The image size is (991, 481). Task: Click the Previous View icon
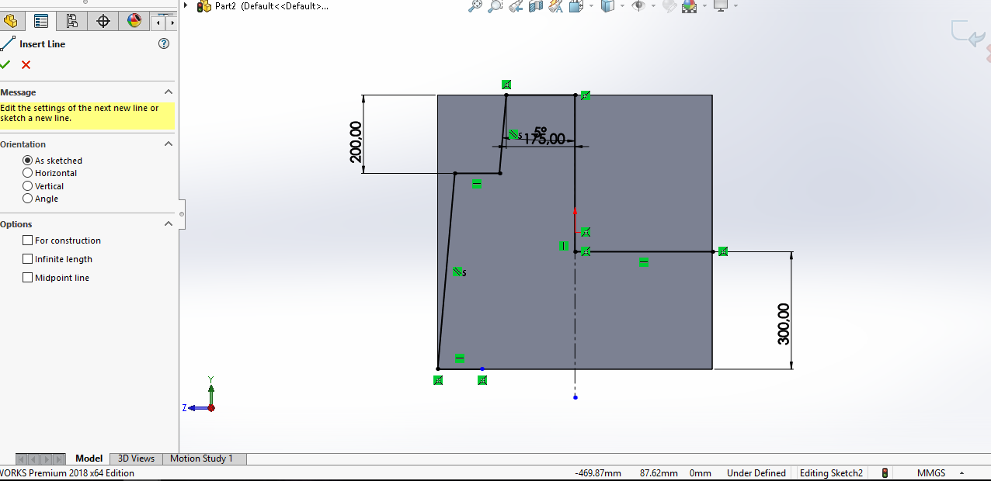click(516, 6)
